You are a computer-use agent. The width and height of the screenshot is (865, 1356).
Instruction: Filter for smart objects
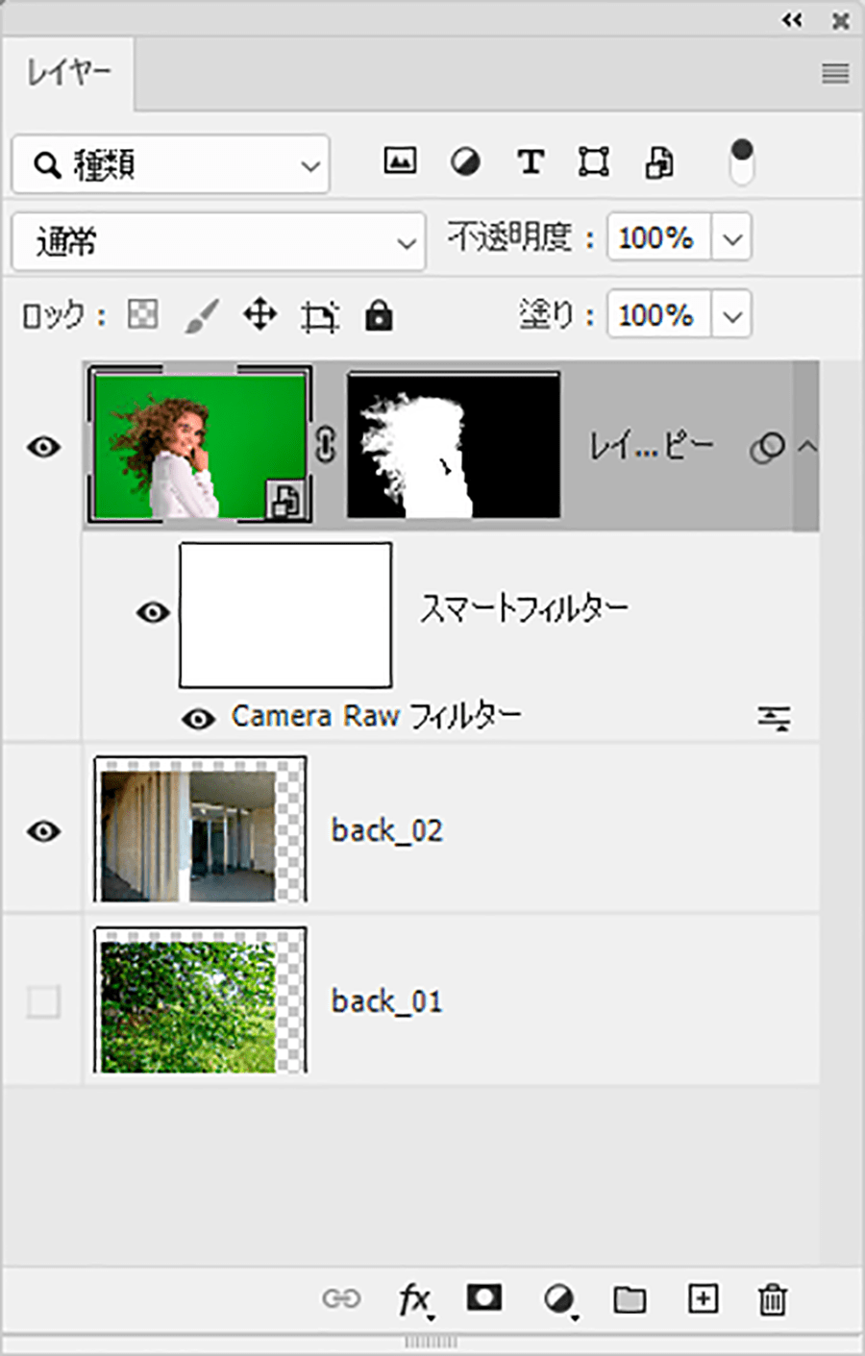659,161
